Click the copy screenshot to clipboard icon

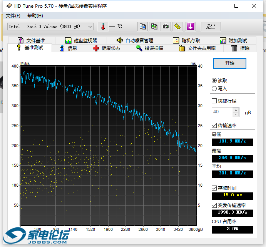[x=154, y=27]
